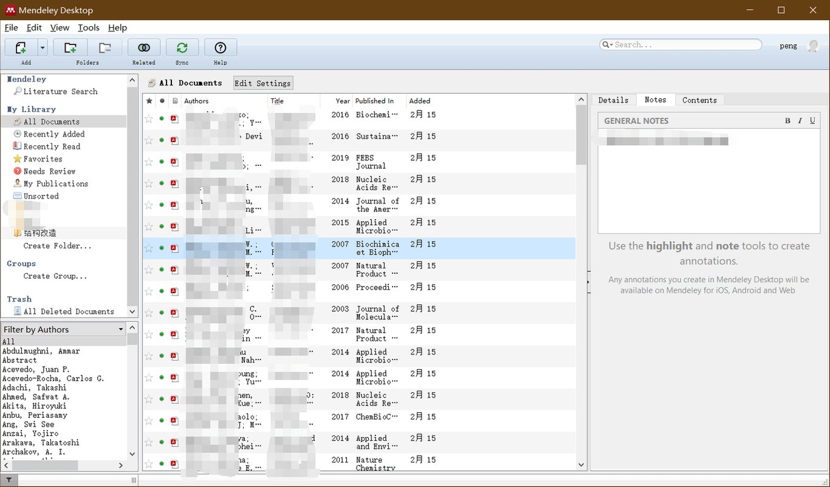Open PDF icon of 2011 Nature Chemistry row
830x487 pixels.
(x=174, y=464)
